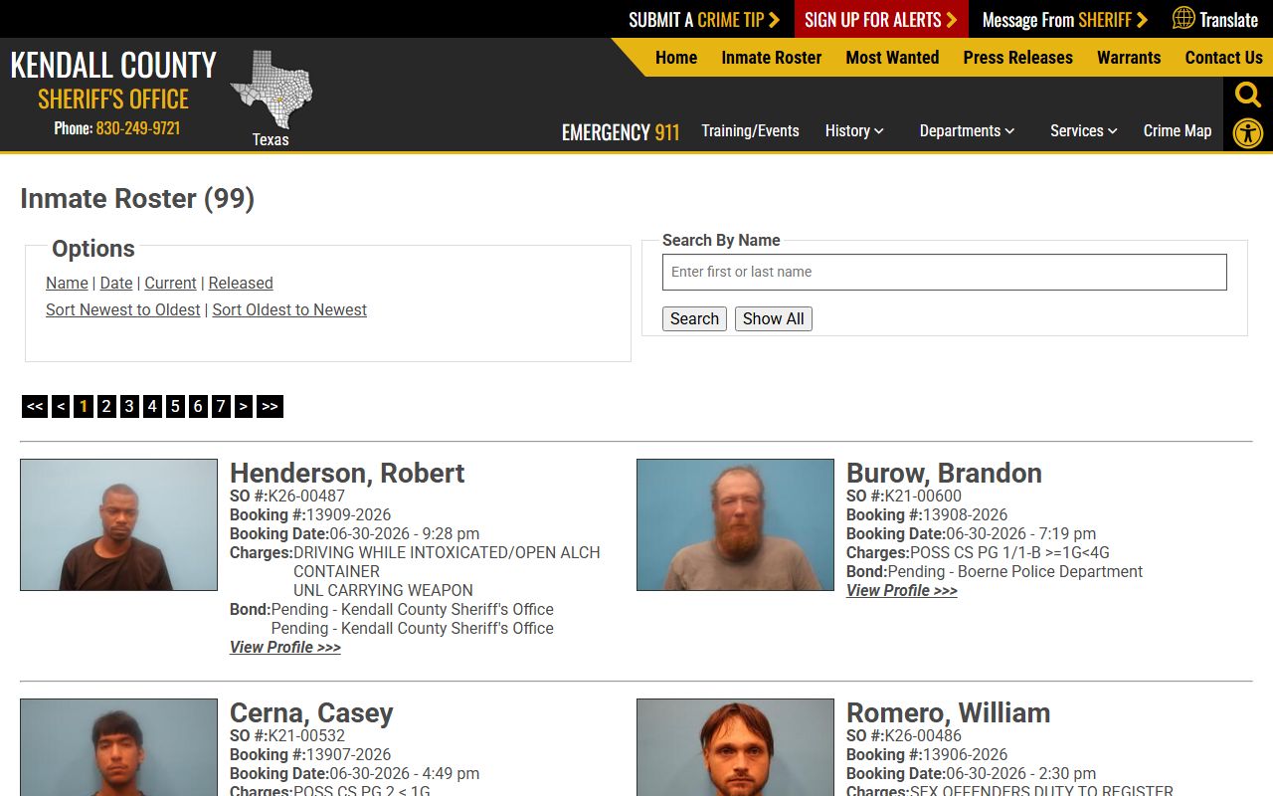Go to the Home menu item
This screenshot has height=796, width=1273.
pyautogui.click(x=676, y=58)
